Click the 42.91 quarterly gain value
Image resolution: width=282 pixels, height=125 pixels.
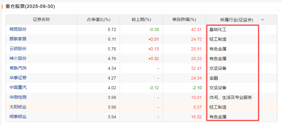[x=196, y=29]
